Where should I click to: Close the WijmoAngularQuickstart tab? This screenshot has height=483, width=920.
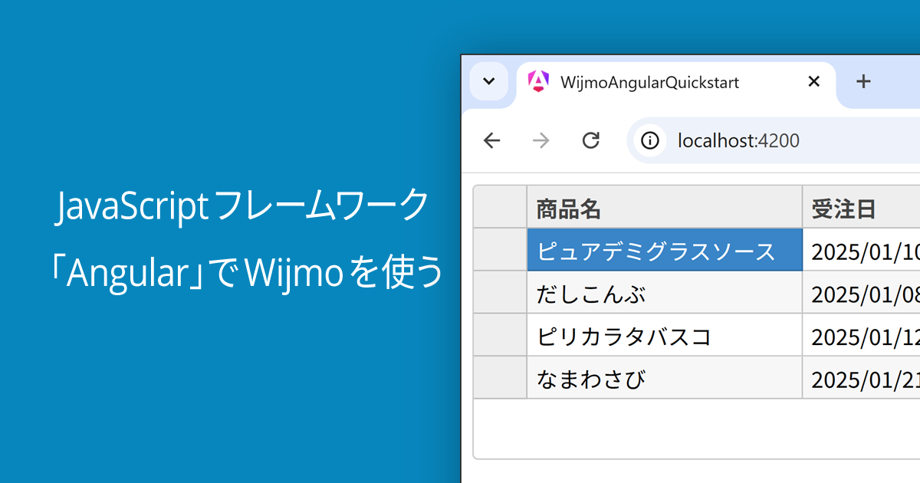[814, 81]
